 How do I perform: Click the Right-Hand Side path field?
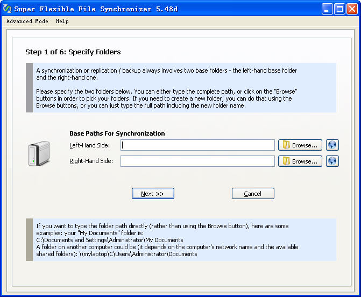click(x=197, y=161)
